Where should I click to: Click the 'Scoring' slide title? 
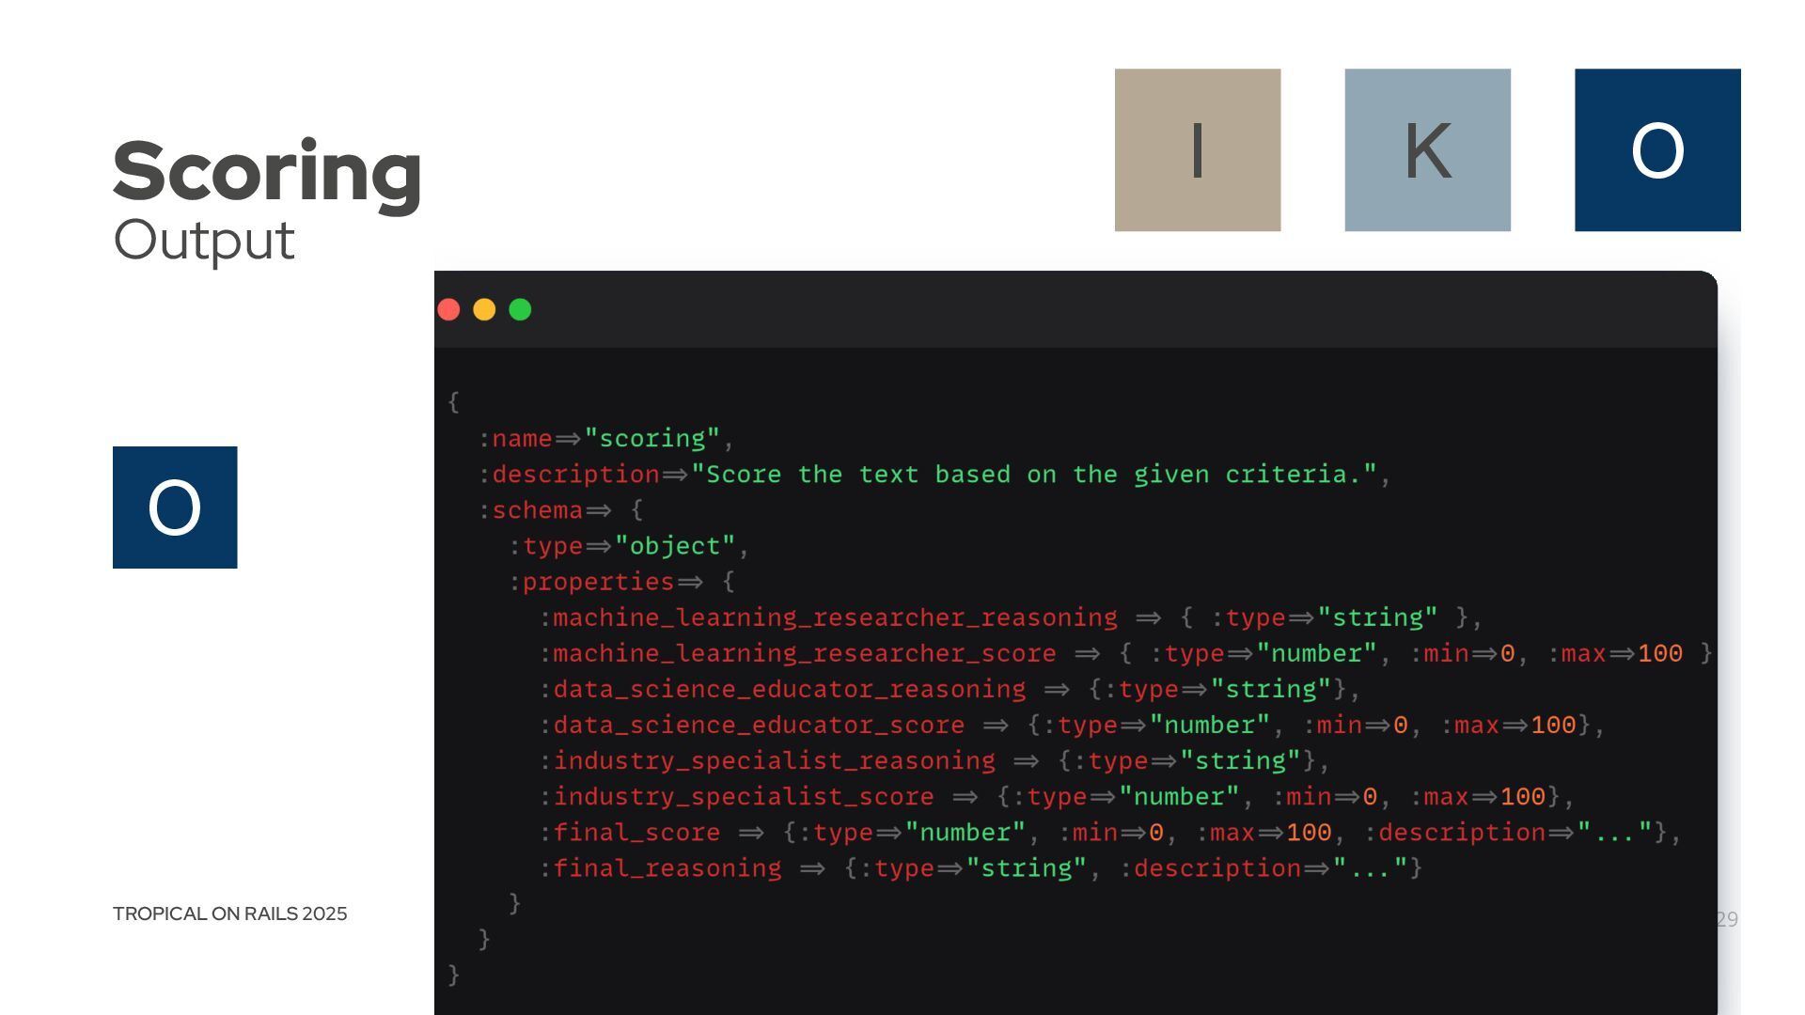coord(267,171)
